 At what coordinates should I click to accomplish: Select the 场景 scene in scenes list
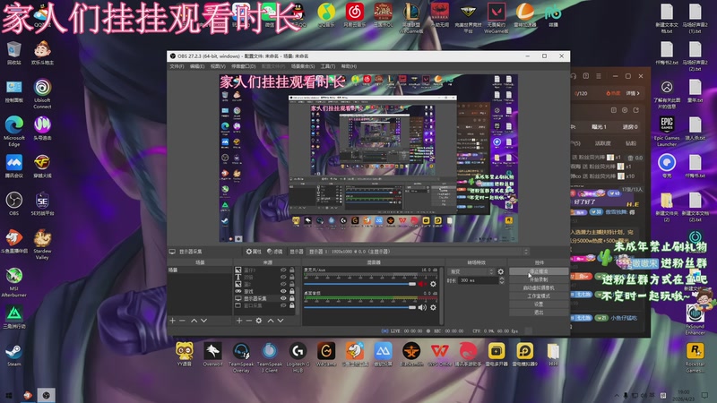(200, 270)
